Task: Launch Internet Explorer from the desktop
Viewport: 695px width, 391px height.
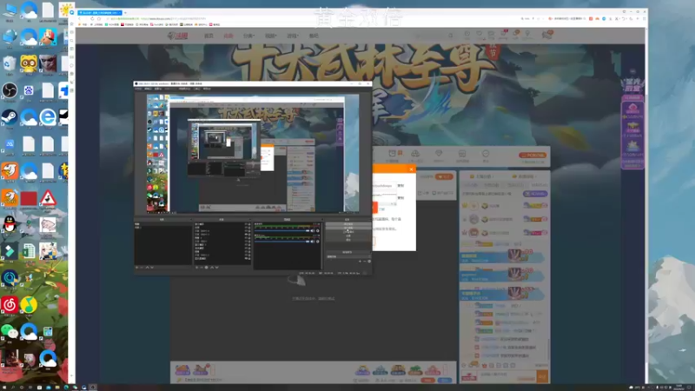Action: (x=48, y=117)
